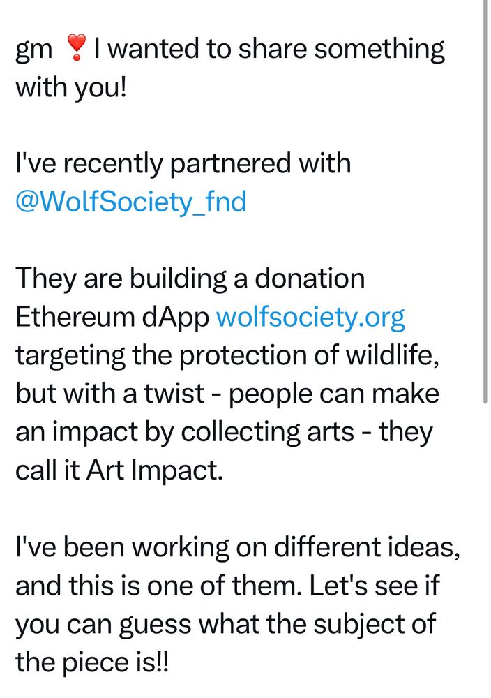Tap the "gm" greeting word

(33, 50)
